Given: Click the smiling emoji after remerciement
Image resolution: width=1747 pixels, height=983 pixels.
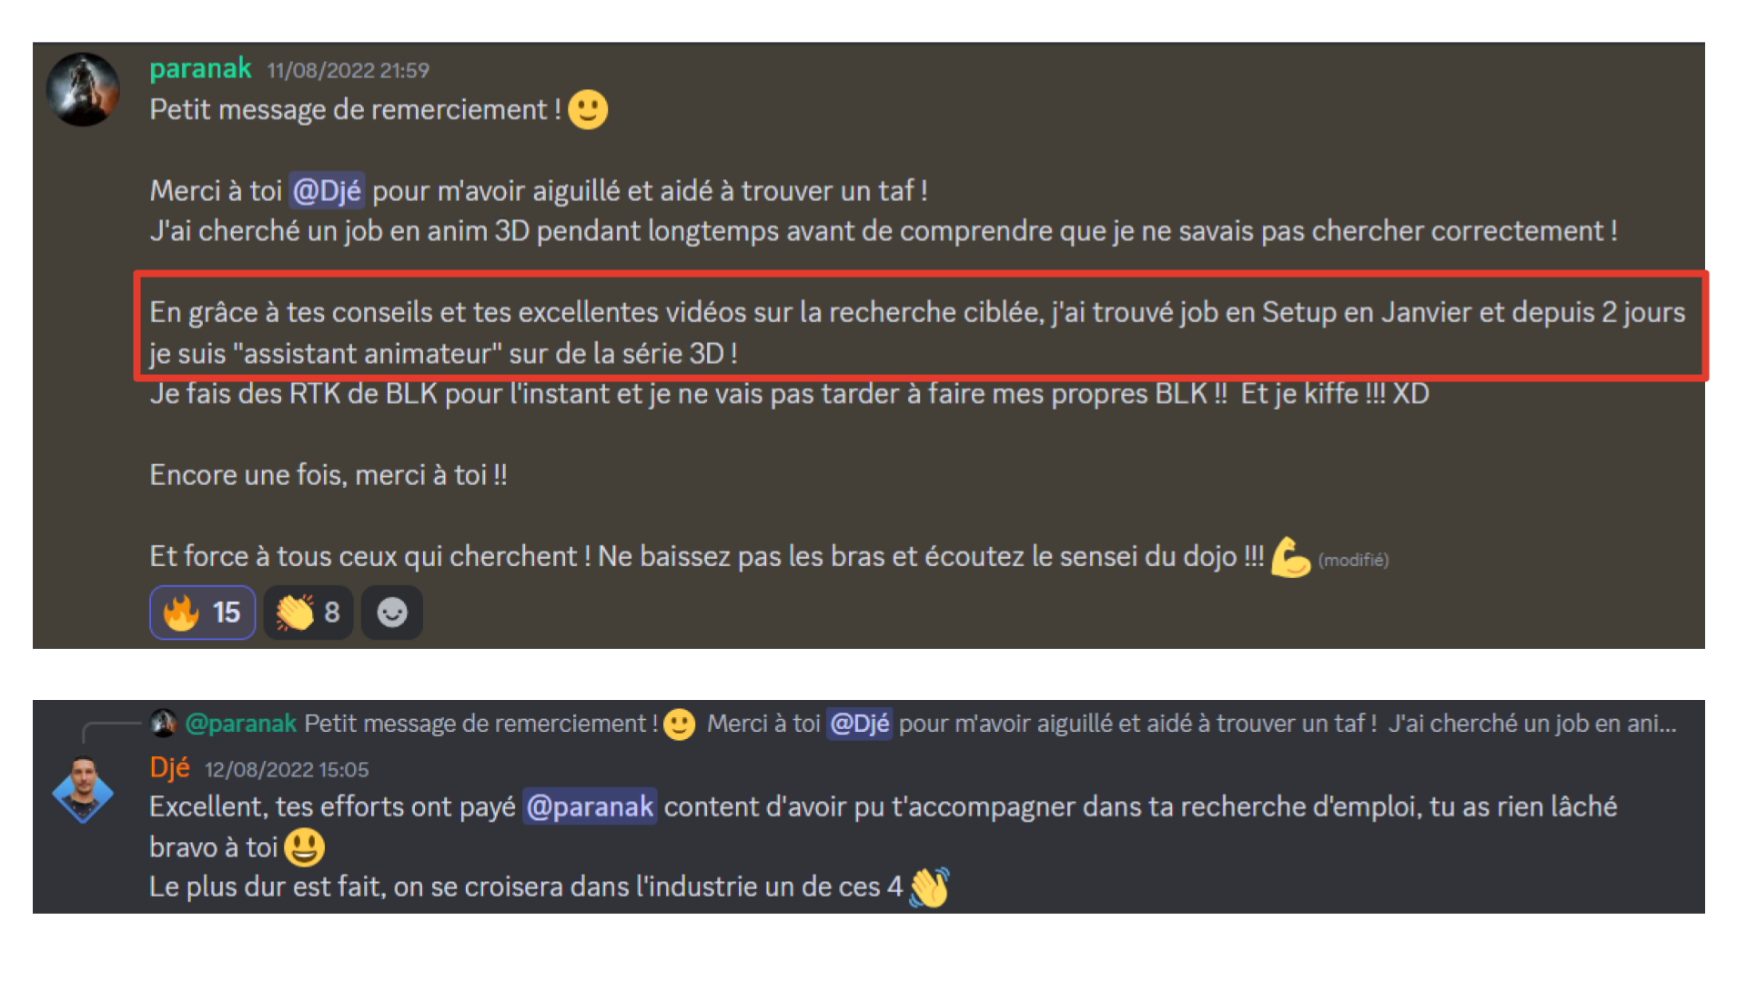Looking at the screenshot, I should pyautogui.click(x=588, y=109).
